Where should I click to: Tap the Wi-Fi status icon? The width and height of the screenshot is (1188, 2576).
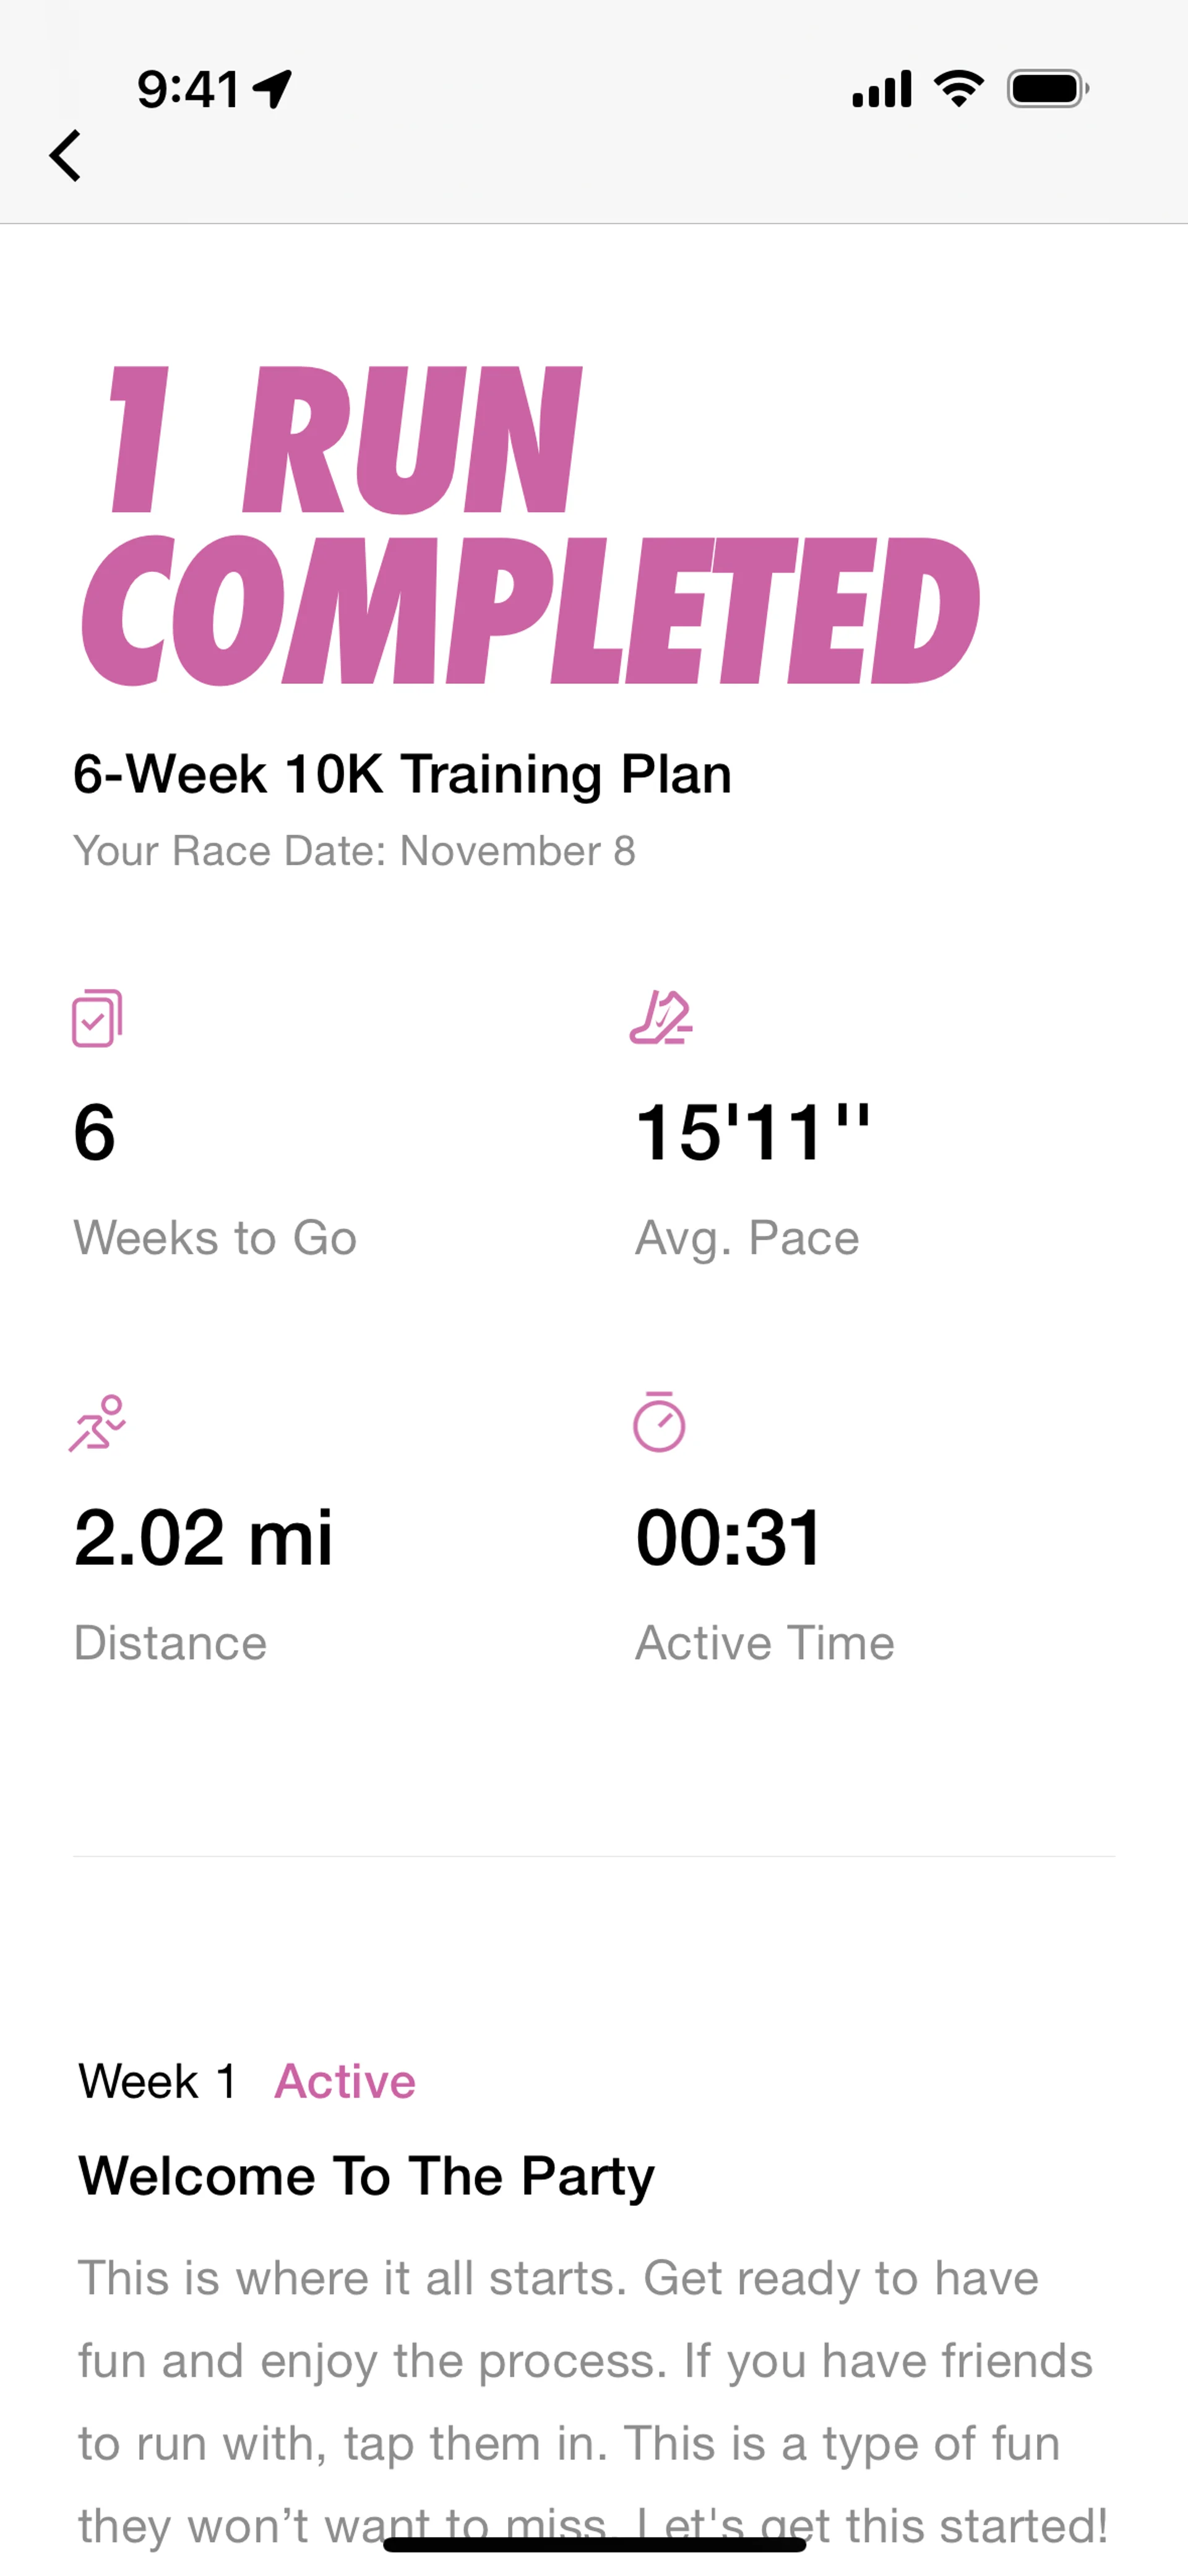tap(958, 89)
